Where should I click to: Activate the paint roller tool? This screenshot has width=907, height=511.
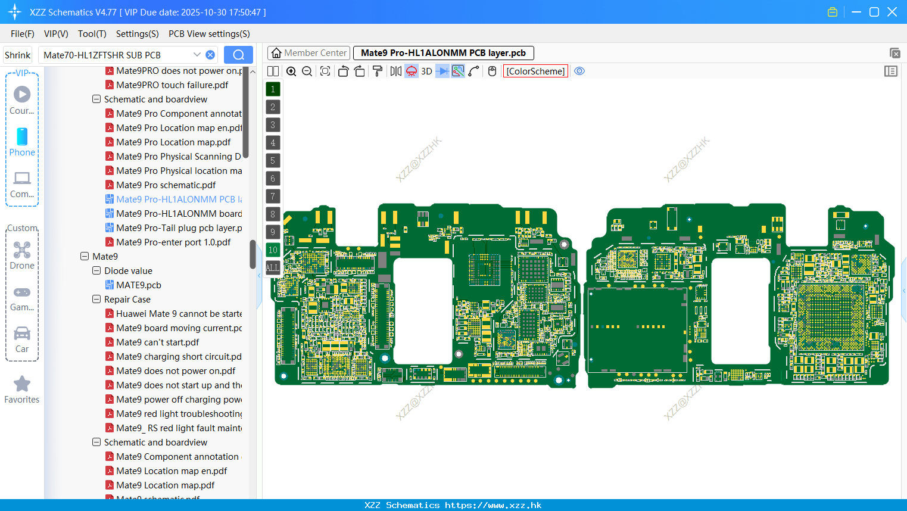[x=377, y=71]
